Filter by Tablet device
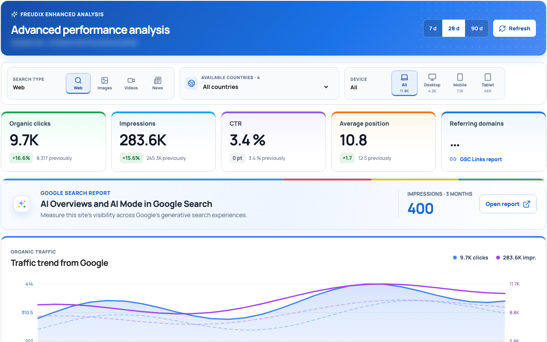547x342 pixels. point(488,83)
